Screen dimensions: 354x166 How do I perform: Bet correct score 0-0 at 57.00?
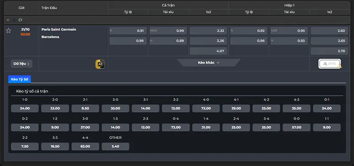pyautogui.click(x=296, y=128)
